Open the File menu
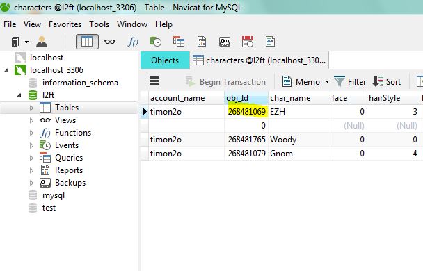Image resolution: width=423 pixels, height=271 pixels. click(x=10, y=24)
